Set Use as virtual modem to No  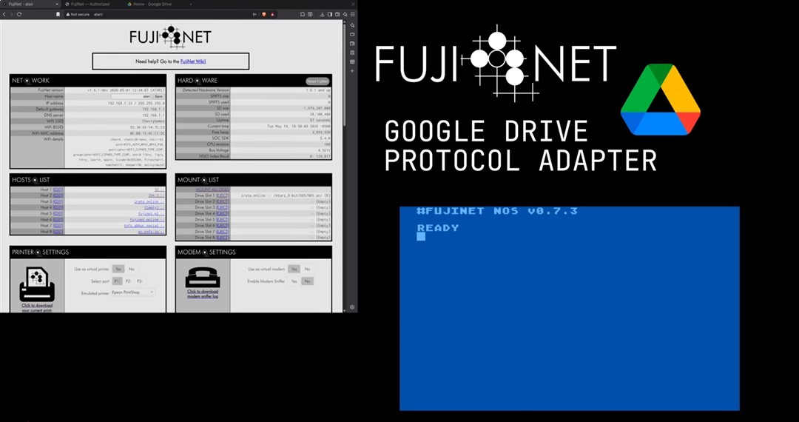[307, 269]
